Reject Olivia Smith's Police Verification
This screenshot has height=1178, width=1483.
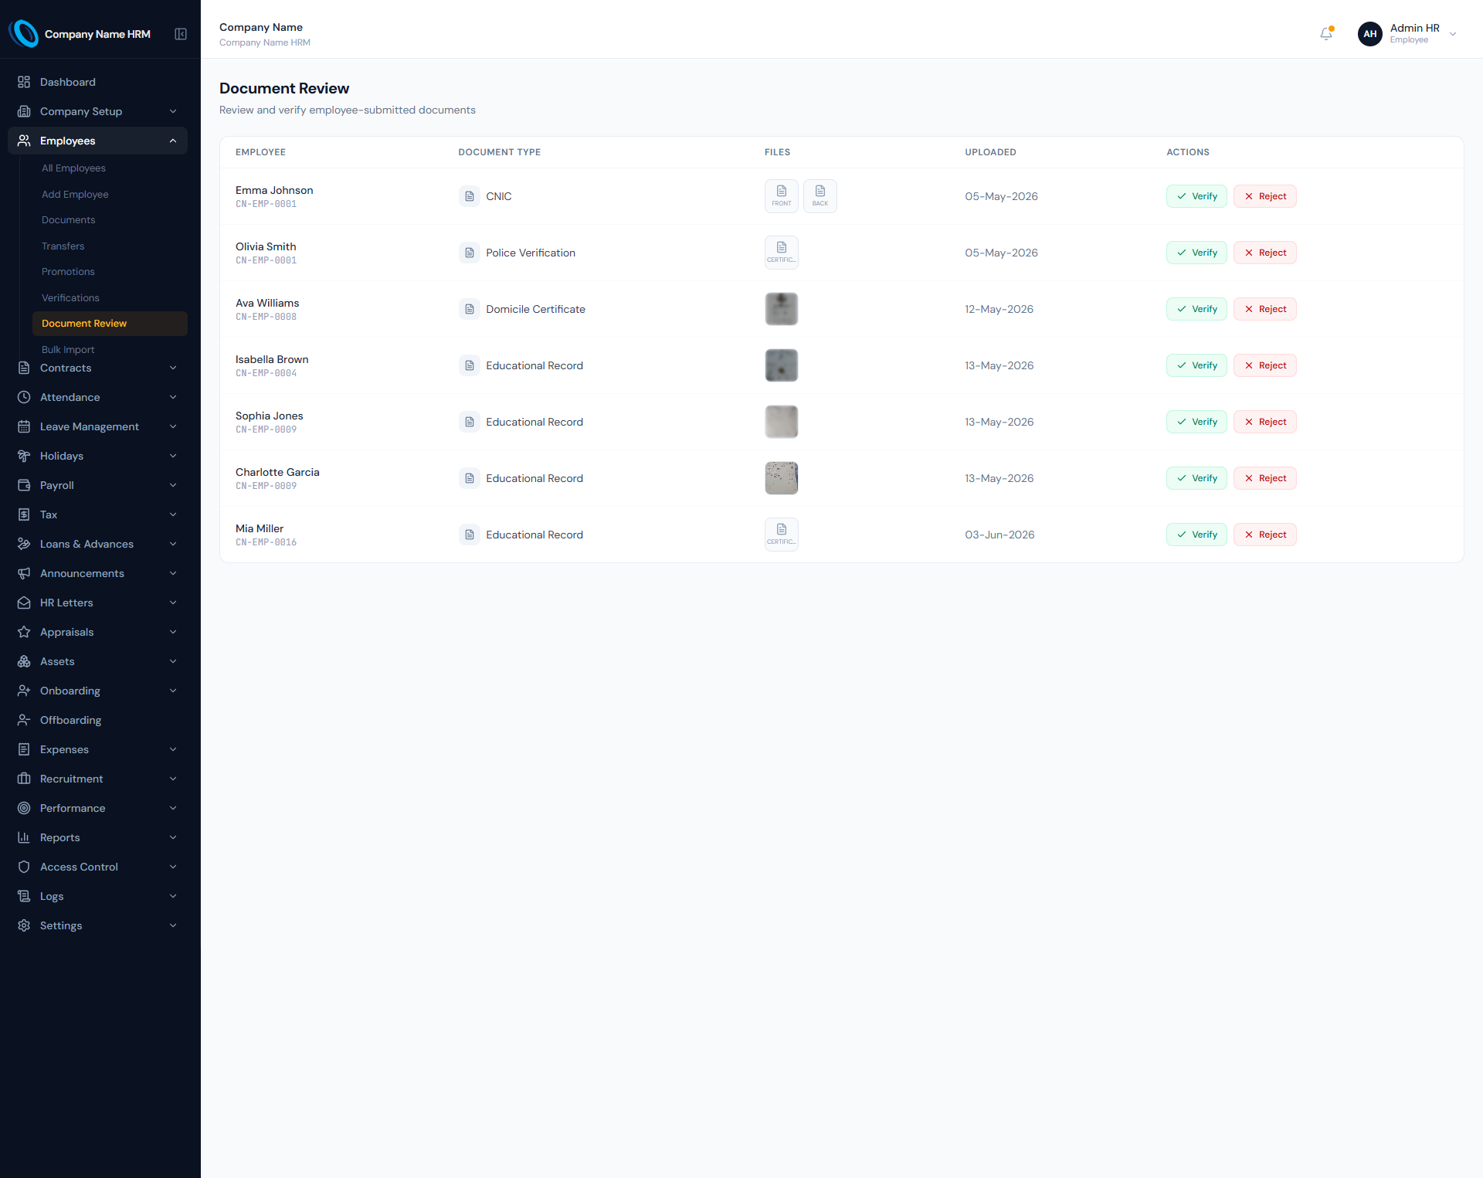point(1264,253)
